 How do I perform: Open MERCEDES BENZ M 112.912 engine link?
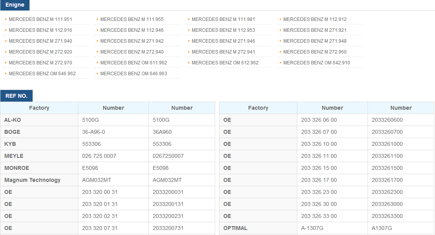tap(315, 19)
